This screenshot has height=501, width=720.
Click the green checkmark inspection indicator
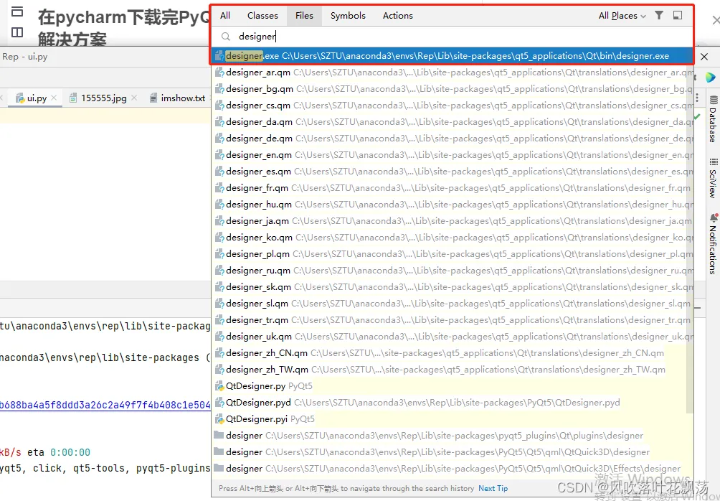pyautogui.click(x=698, y=117)
